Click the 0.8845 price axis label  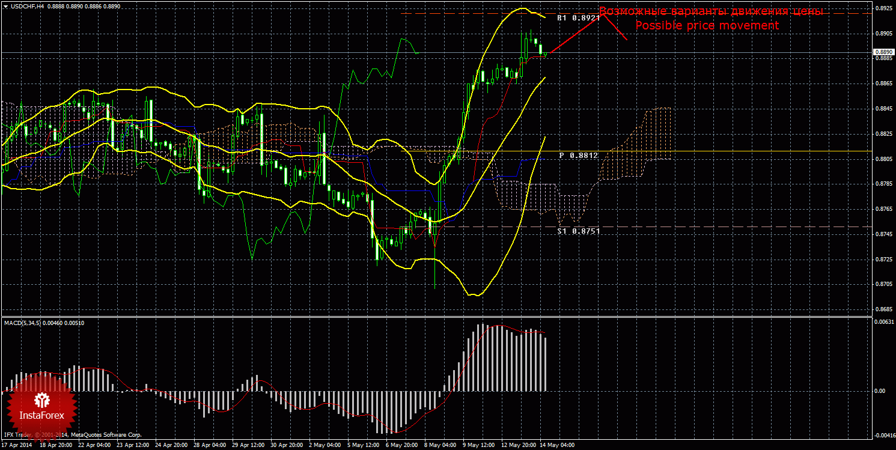click(x=883, y=109)
